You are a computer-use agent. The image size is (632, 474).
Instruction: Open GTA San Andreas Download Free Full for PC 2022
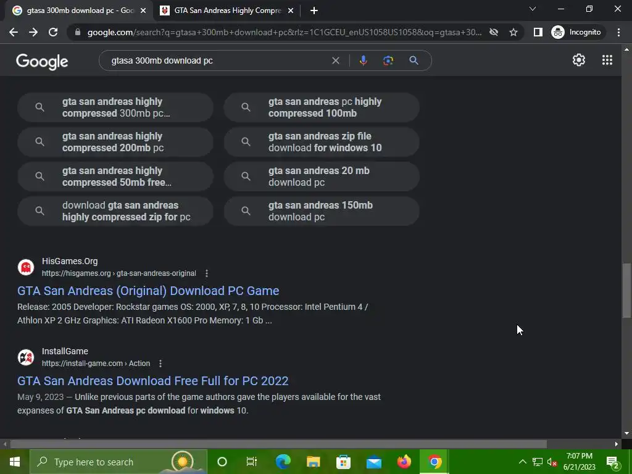tap(153, 381)
